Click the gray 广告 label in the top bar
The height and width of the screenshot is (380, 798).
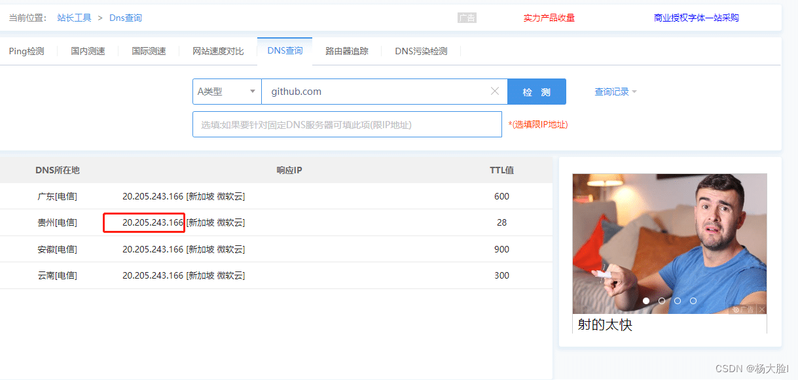click(x=467, y=18)
